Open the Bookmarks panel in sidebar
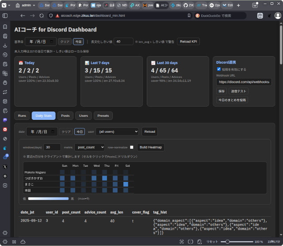 tap(5, 27)
